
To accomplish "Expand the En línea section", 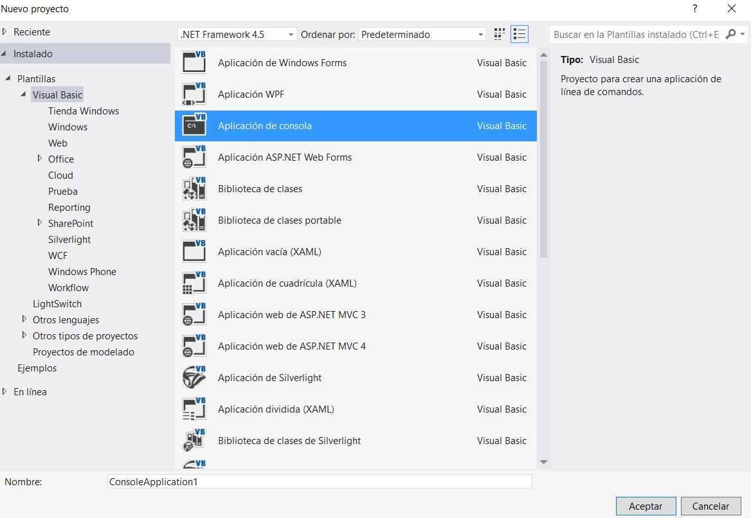I will pyautogui.click(x=5, y=391).
